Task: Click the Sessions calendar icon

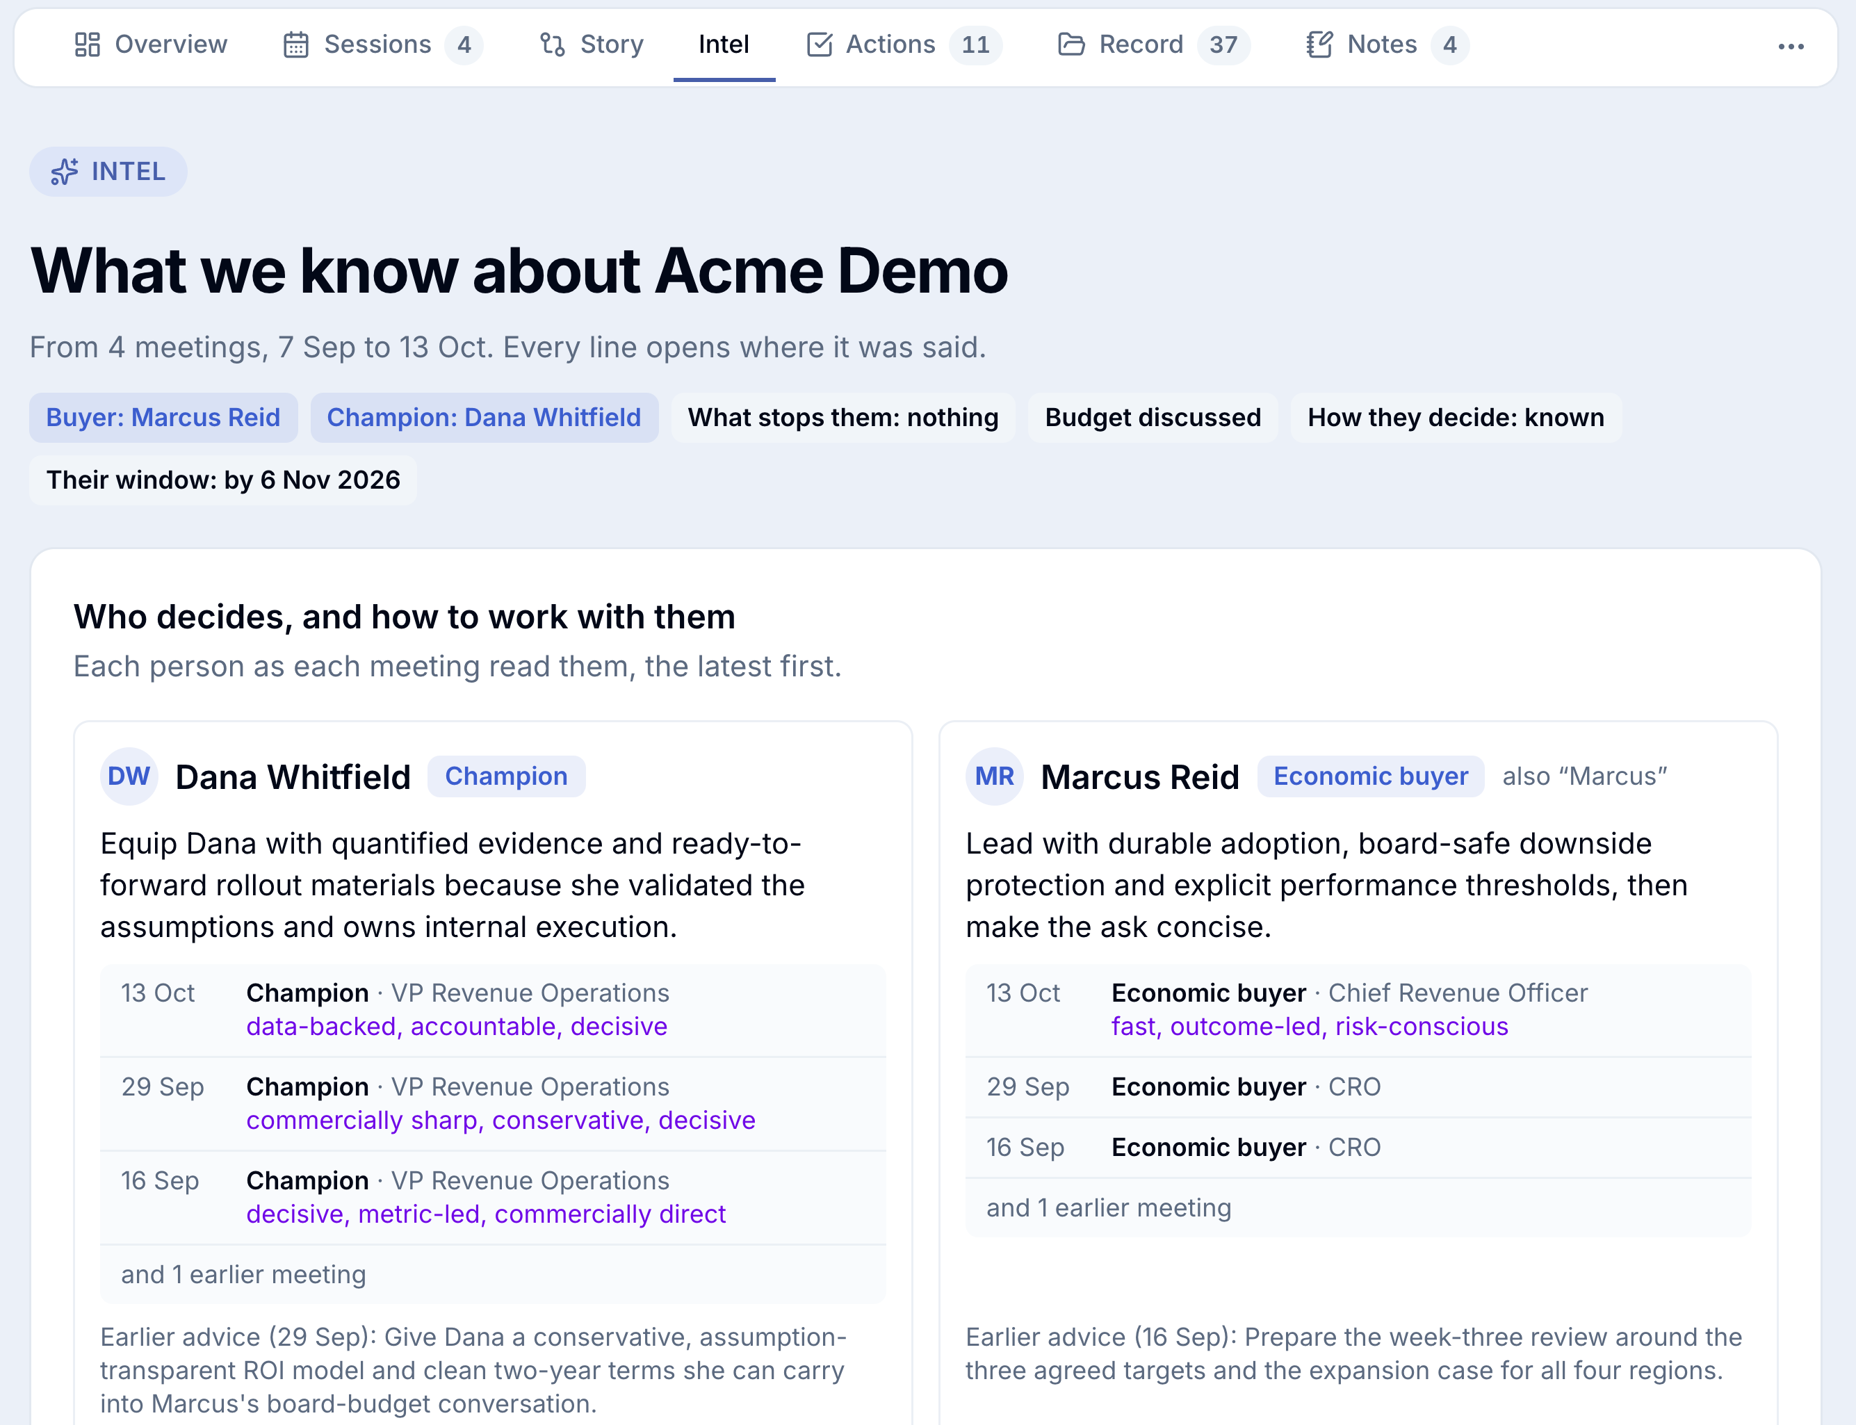Action: tap(295, 44)
